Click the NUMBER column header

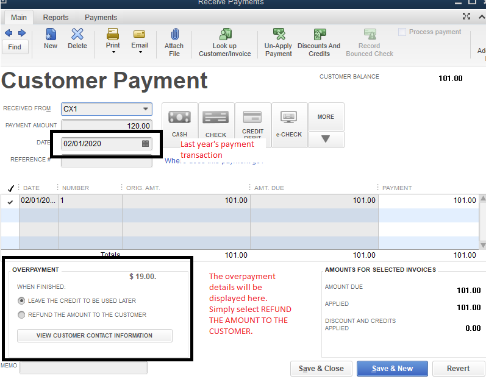pos(76,188)
